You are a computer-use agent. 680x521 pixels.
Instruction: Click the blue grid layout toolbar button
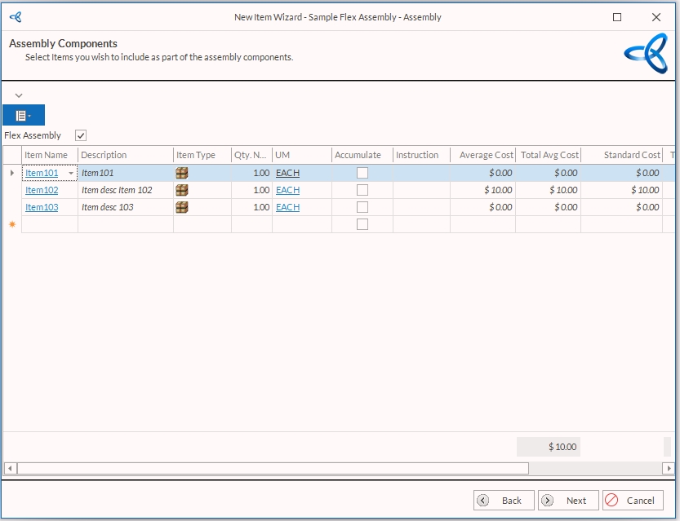click(x=24, y=116)
